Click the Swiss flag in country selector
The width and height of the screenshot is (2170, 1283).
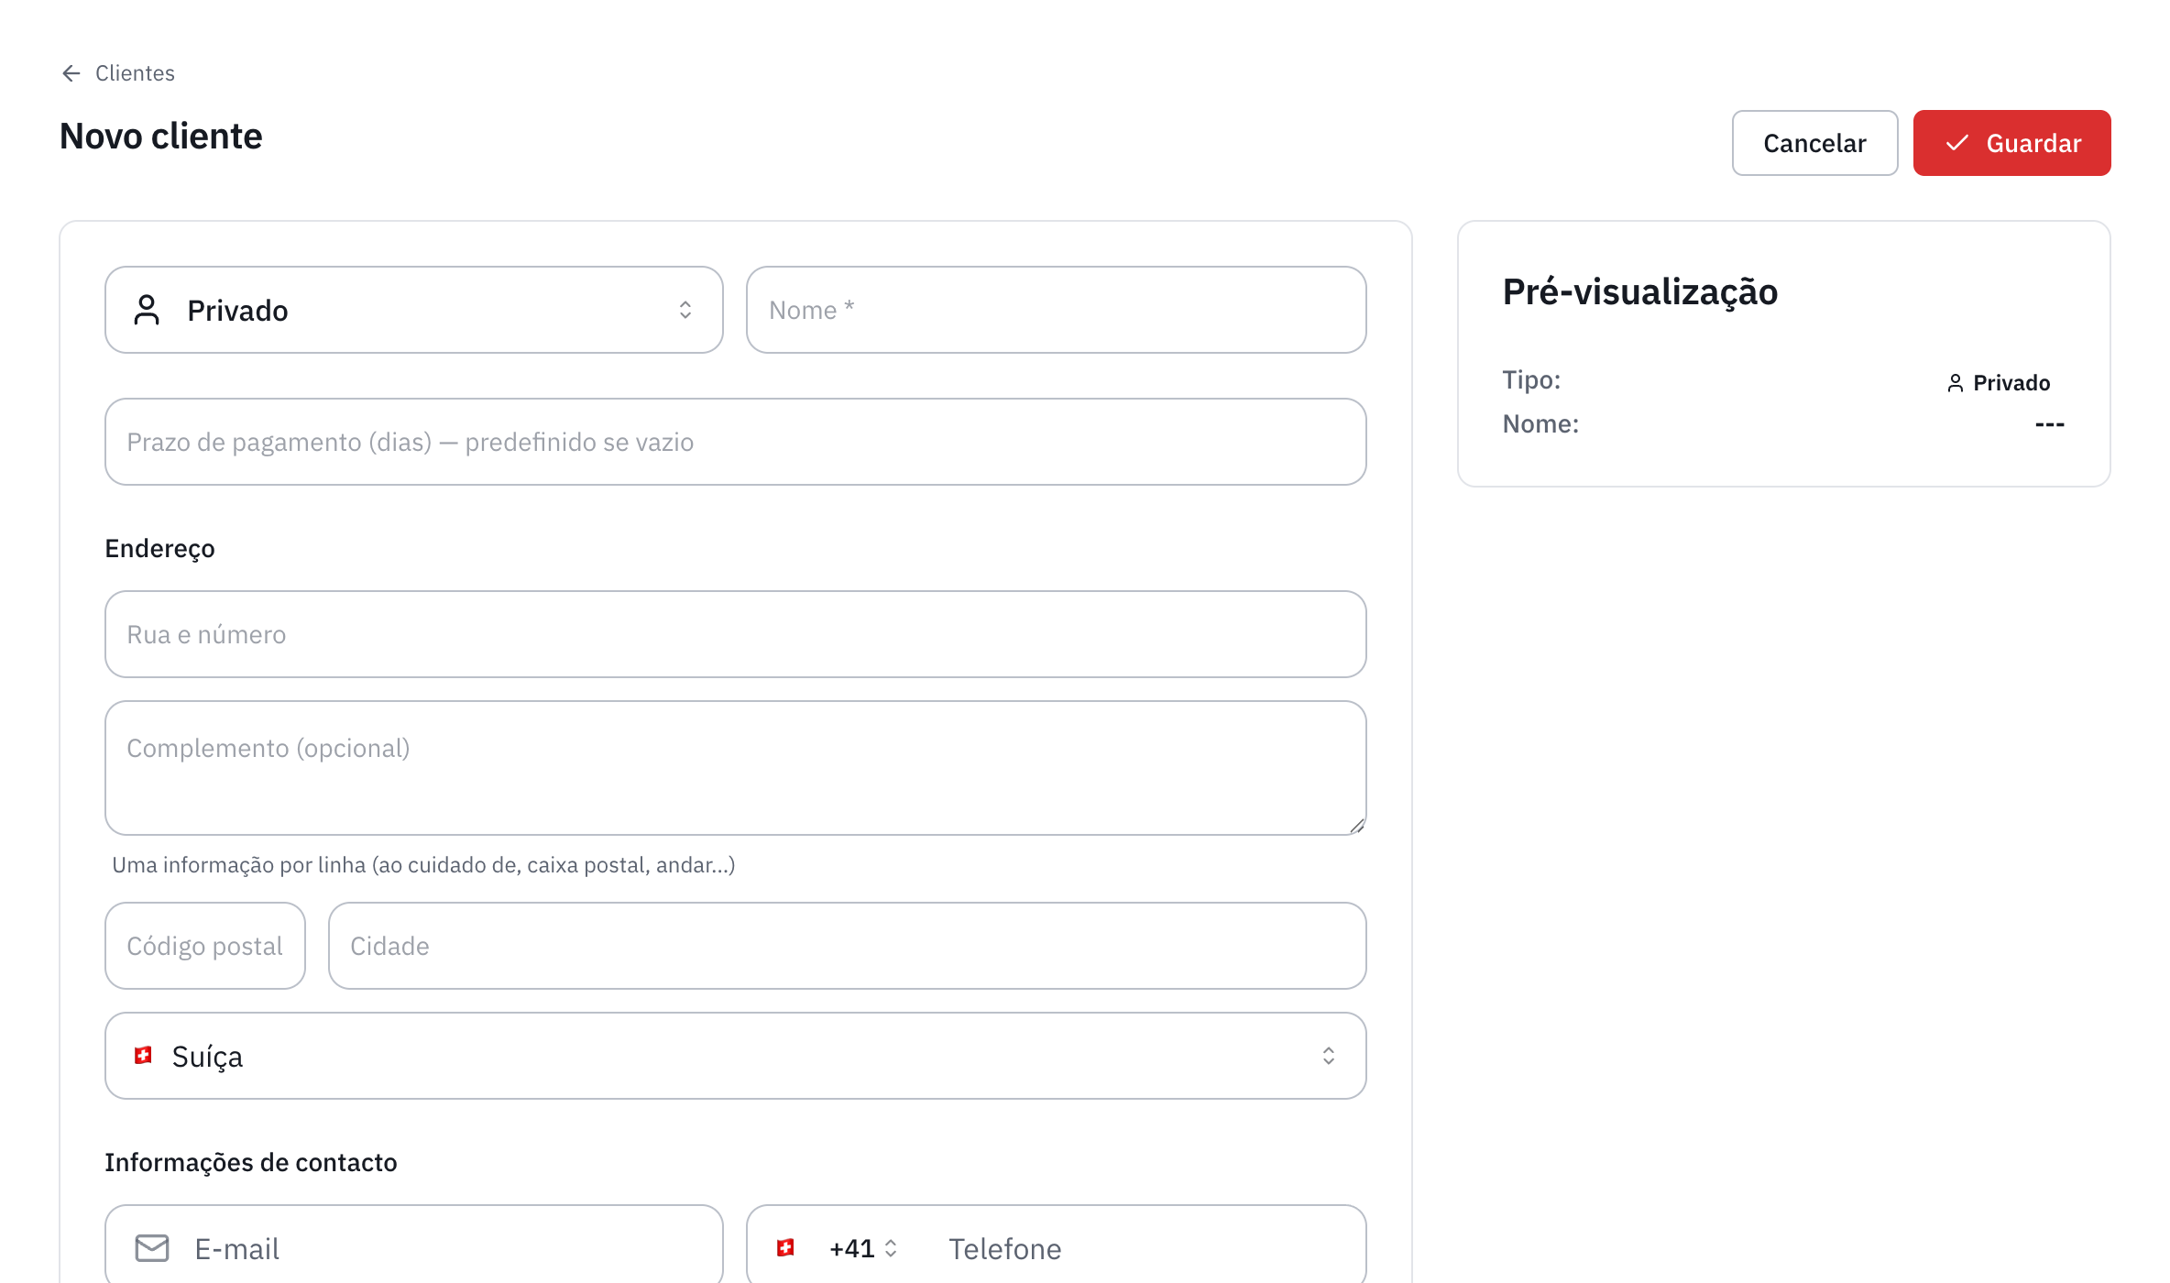coord(143,1056)
